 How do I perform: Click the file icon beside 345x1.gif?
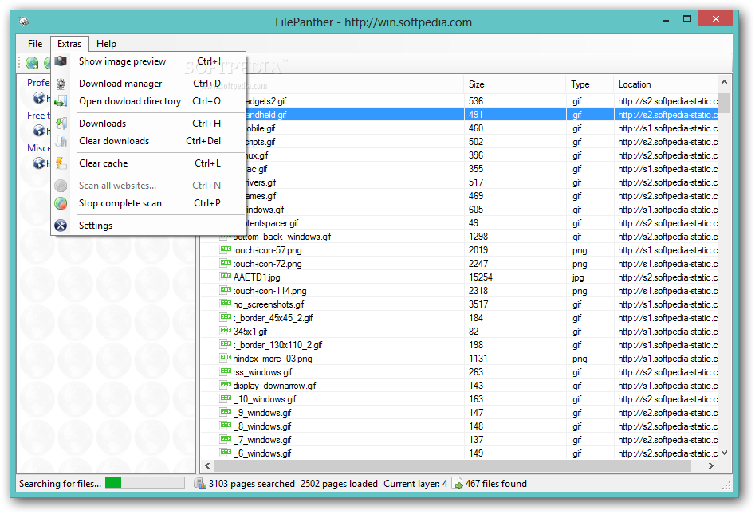click(x=226, y=332)
